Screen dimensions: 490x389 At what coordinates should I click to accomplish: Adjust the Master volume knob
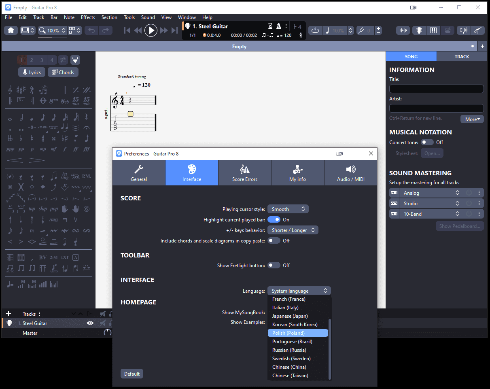tap(107, 333)
